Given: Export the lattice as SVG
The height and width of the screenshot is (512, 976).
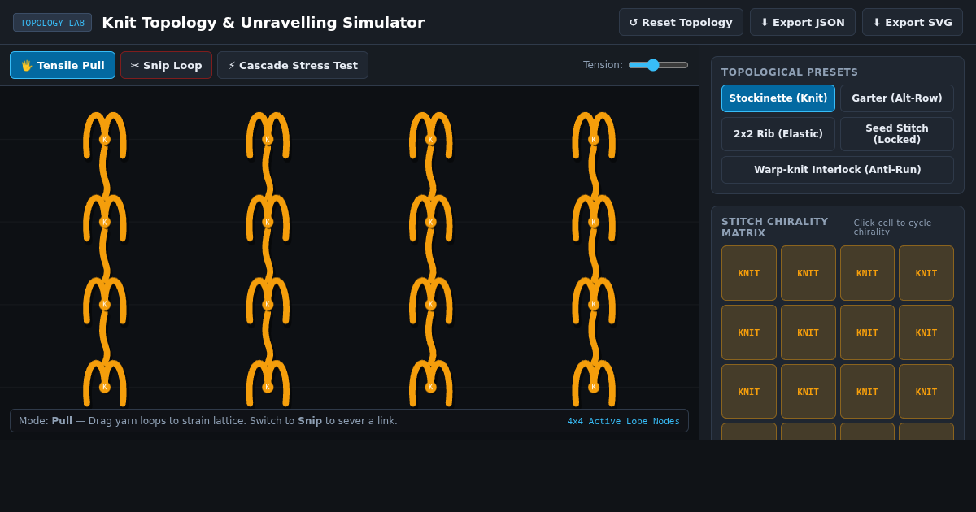Looking at the screenshot, I should [x=912, y=22].
